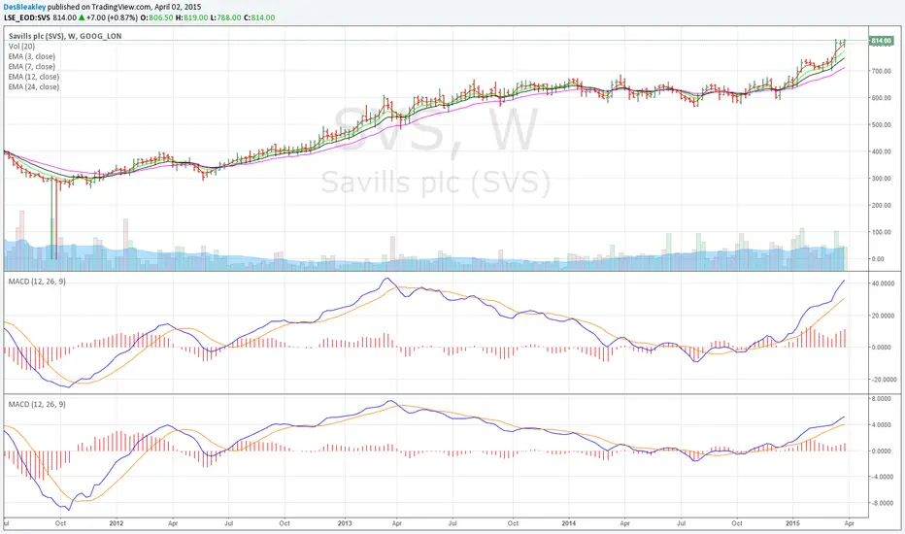Viewport: 905px width, 534px height.
Task: Click the 40.0000 MACD axis label
Action: [884, 284]
